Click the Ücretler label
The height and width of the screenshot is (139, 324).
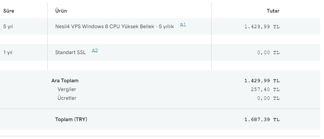click(x=67, y=98)
